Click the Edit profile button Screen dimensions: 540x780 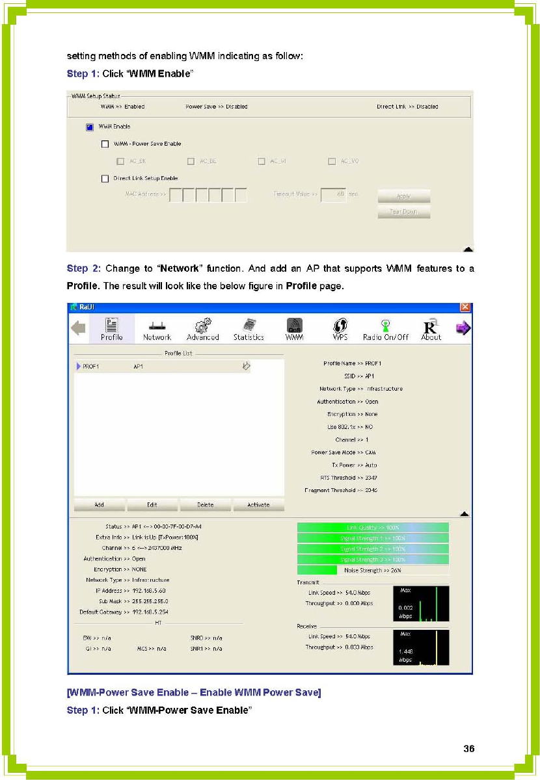(x=152, y=505)
